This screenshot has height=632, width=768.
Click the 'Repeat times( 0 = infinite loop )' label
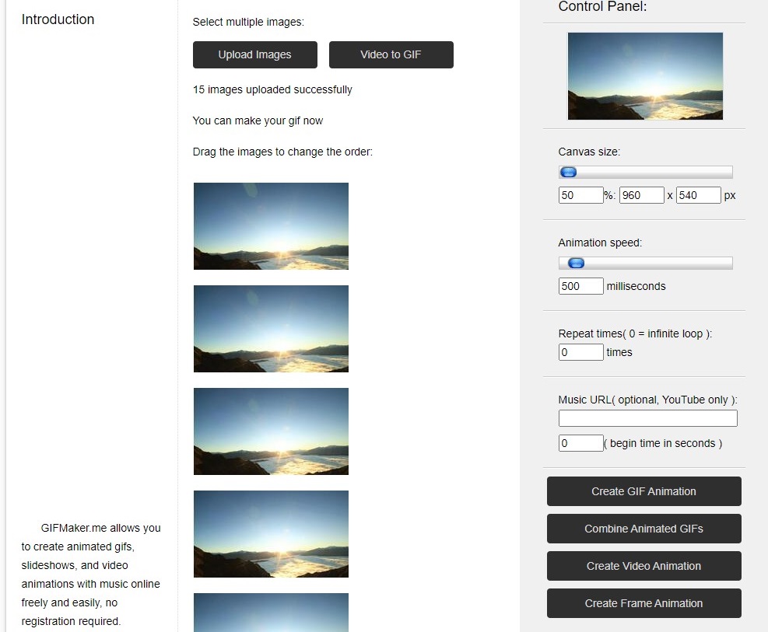click(x=635, y=333)
